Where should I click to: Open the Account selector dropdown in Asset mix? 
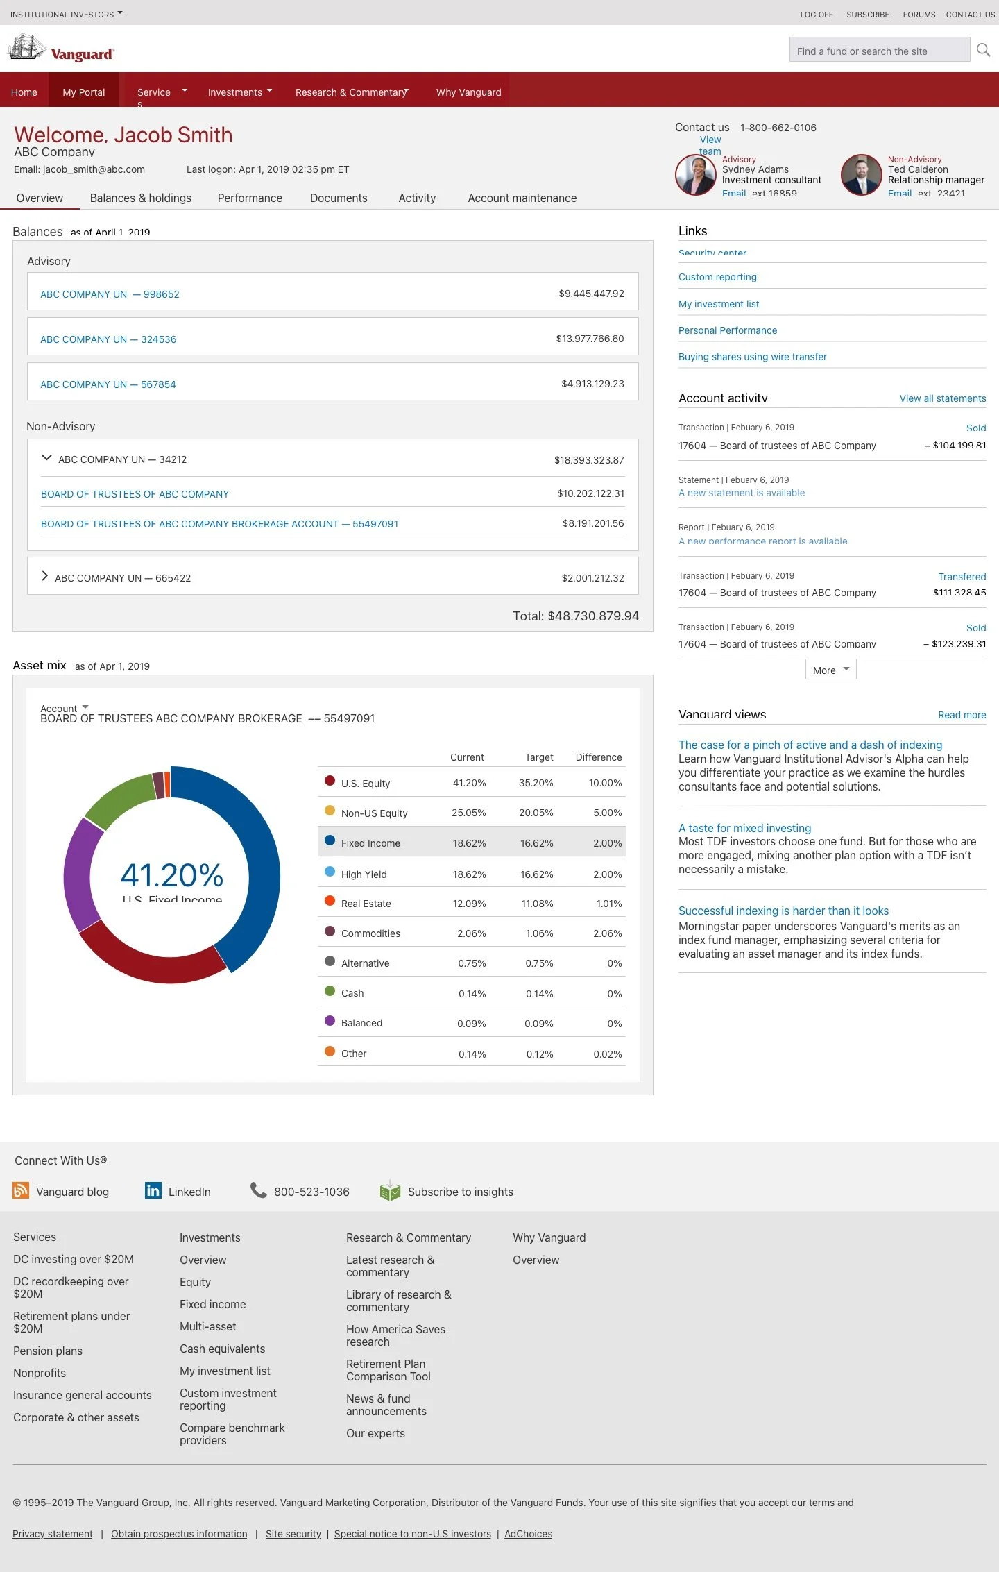65,708
